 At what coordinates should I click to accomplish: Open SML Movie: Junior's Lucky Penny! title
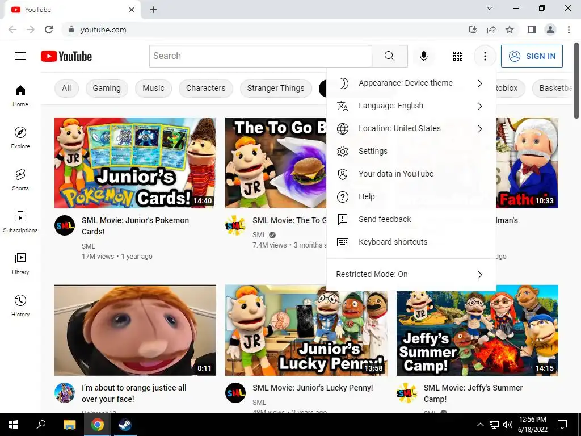313,388
